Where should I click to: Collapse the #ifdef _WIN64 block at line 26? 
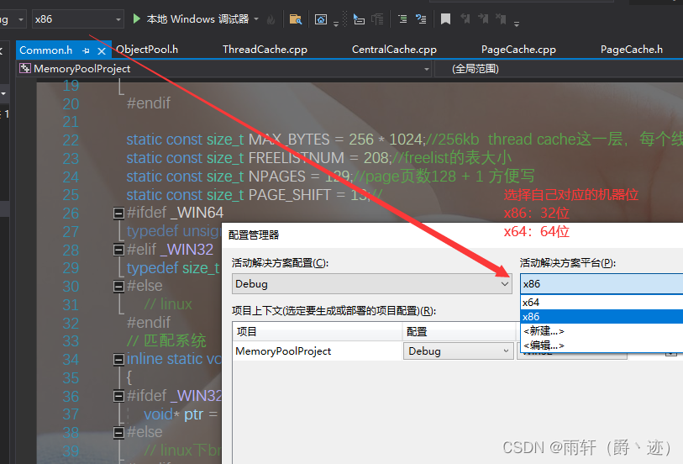coord(118,213)
